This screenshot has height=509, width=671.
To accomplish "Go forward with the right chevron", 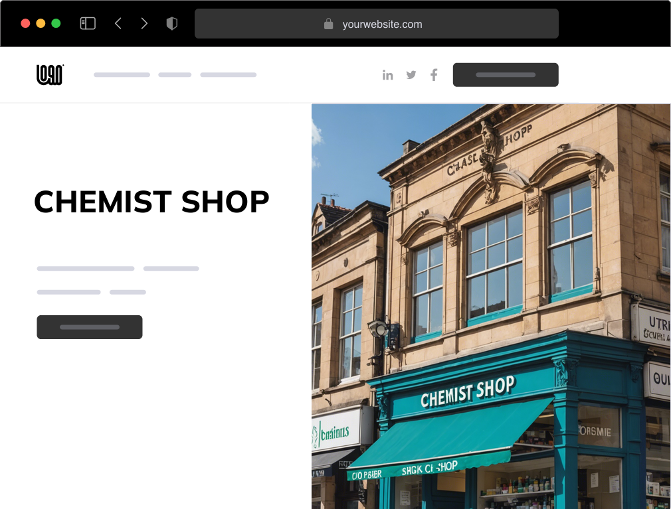I will 144,23.
